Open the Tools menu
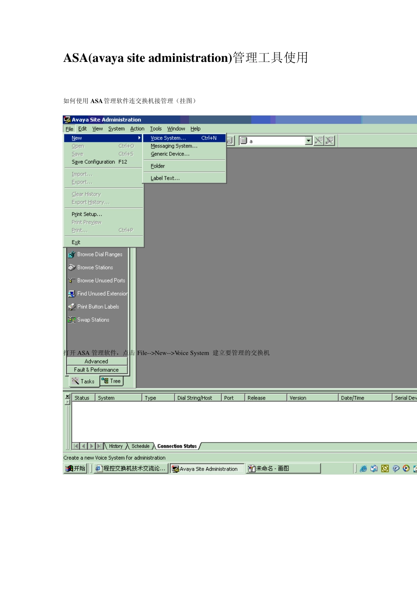 (x=155, y=129)
